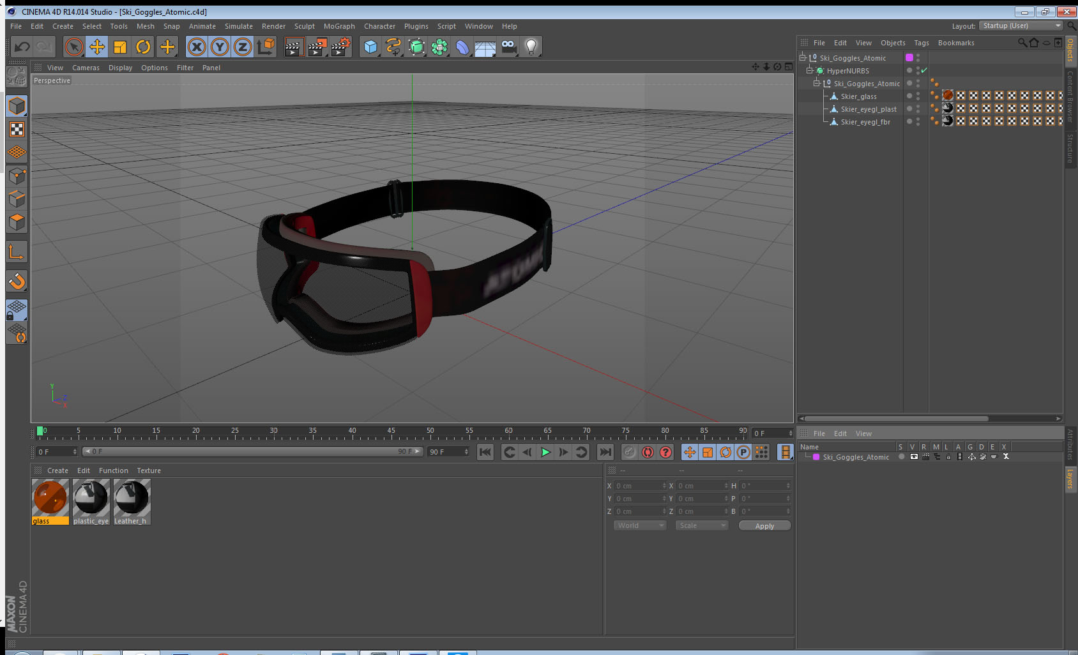Viewport: 1078px width, 655px height.
Task: Select Skier_eyegl_plast object
Action: pyautogui.click(x=869, y=109)
